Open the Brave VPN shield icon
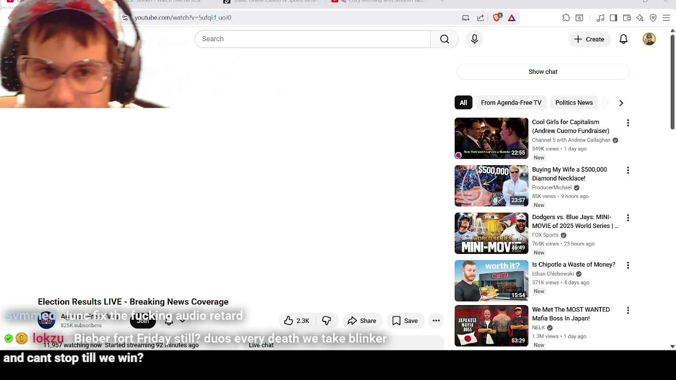The height and width of the screenshot is (380, 676). click(653, 17)
